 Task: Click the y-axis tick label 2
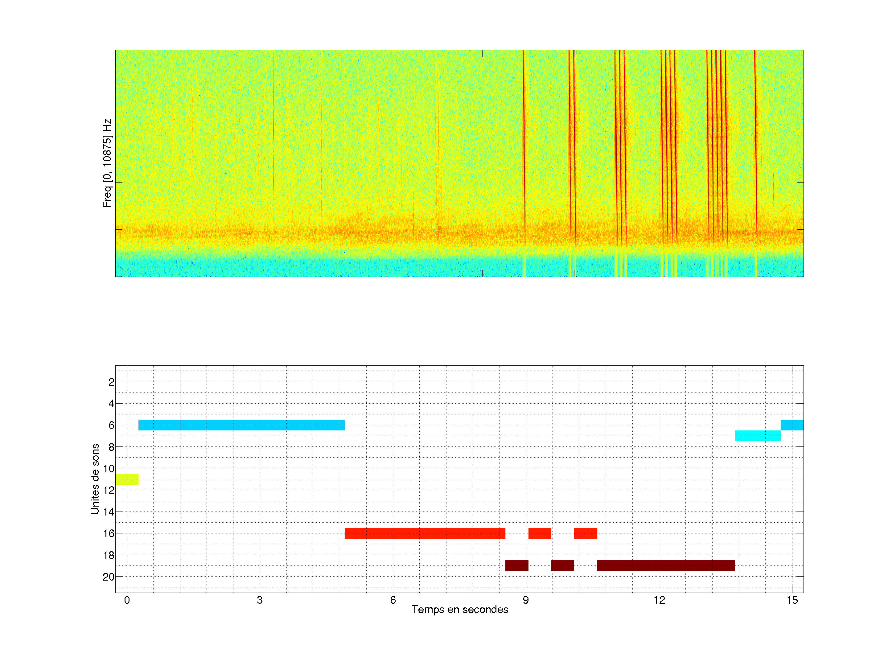coord(111,382)
